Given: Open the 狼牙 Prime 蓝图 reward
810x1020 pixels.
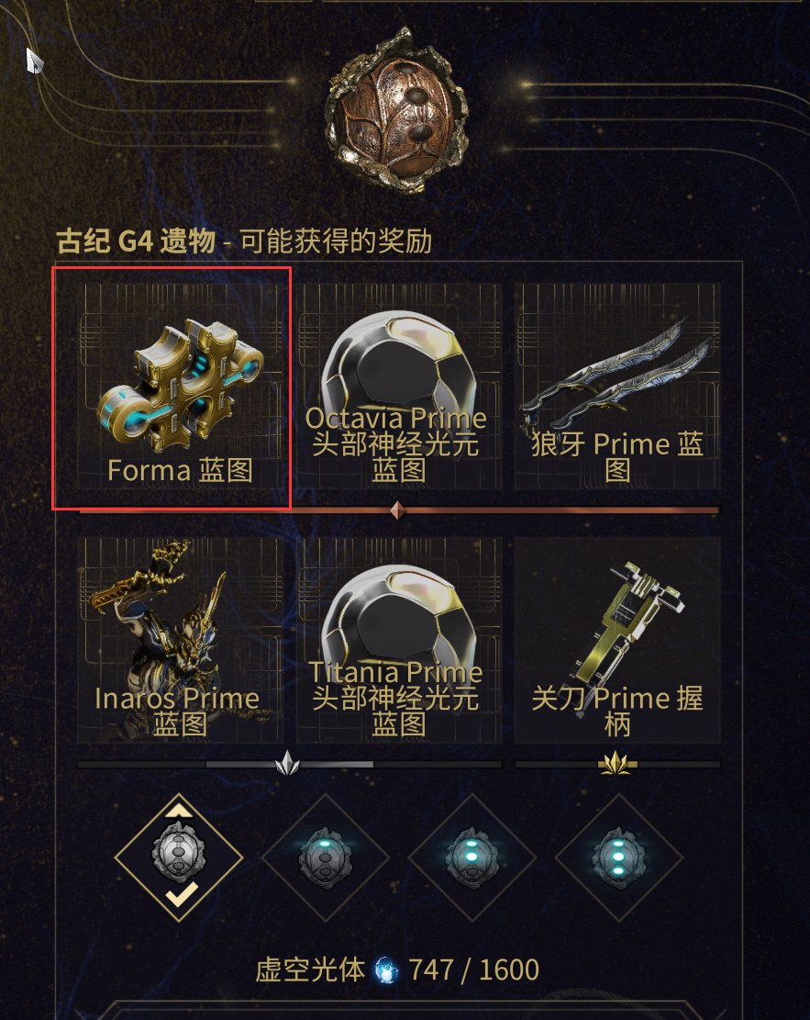Looking at the screenshot, I should (x=617, y=386).
